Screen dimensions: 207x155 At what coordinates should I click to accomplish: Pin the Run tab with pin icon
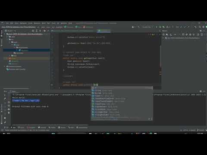coord(5,122)
